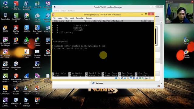Select the Corel CAPTURE X7 desktop icon
Viewport: 194px width, 109px height.
tap(5, 90)
